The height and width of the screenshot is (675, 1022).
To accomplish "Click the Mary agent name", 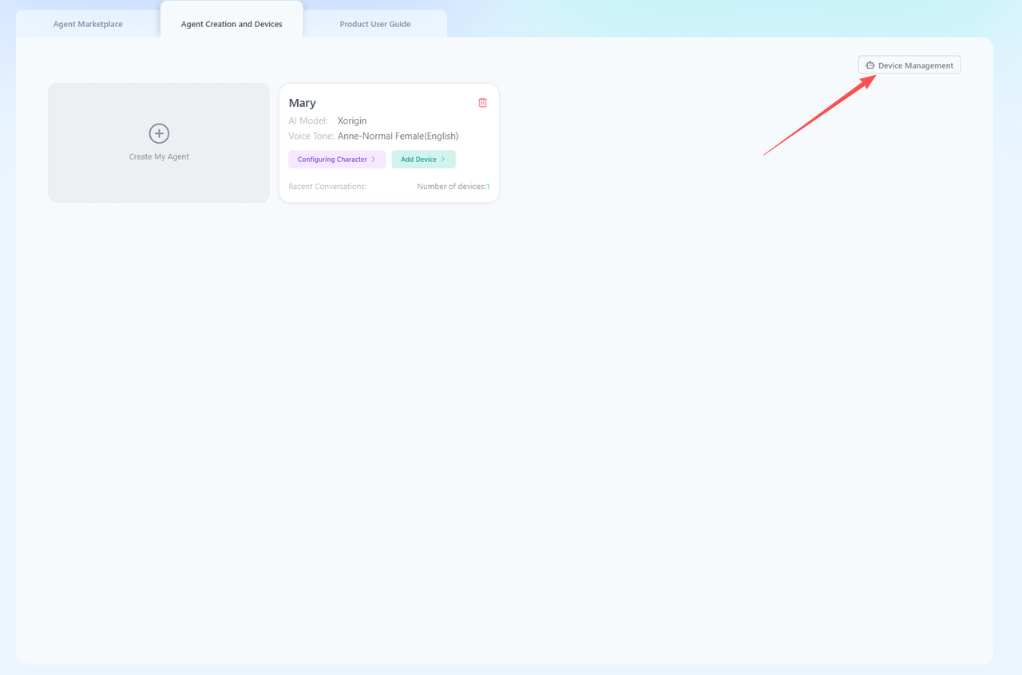I will pyautogui.click(x=303, y=103).
